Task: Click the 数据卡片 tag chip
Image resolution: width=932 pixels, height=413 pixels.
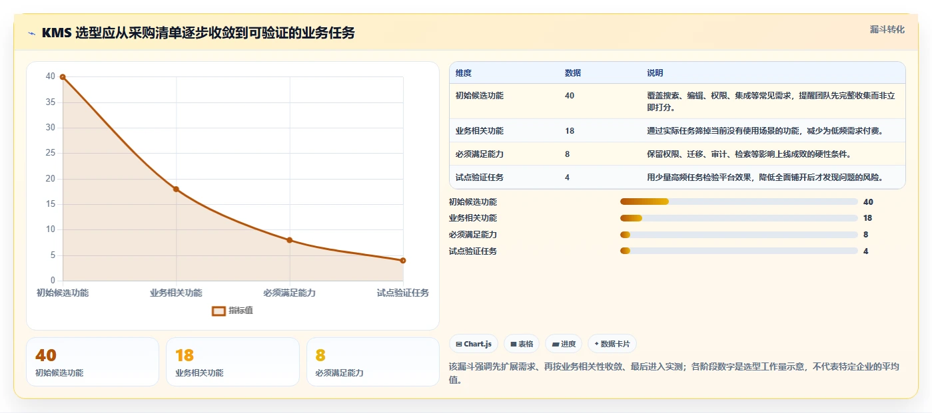Action: click(x=612, y=344)
